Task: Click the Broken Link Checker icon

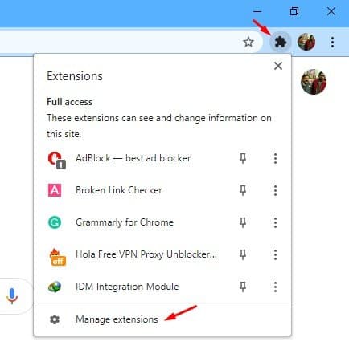Action: coord(55,190)
